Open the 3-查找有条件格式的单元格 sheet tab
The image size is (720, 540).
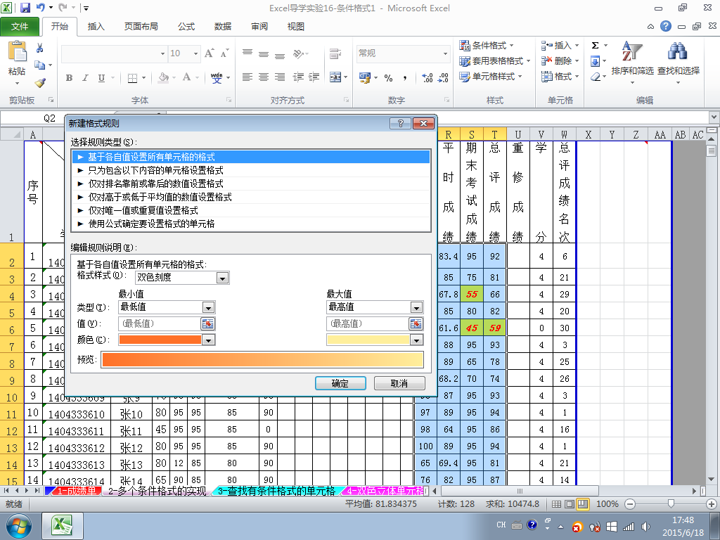click(276, 491)
